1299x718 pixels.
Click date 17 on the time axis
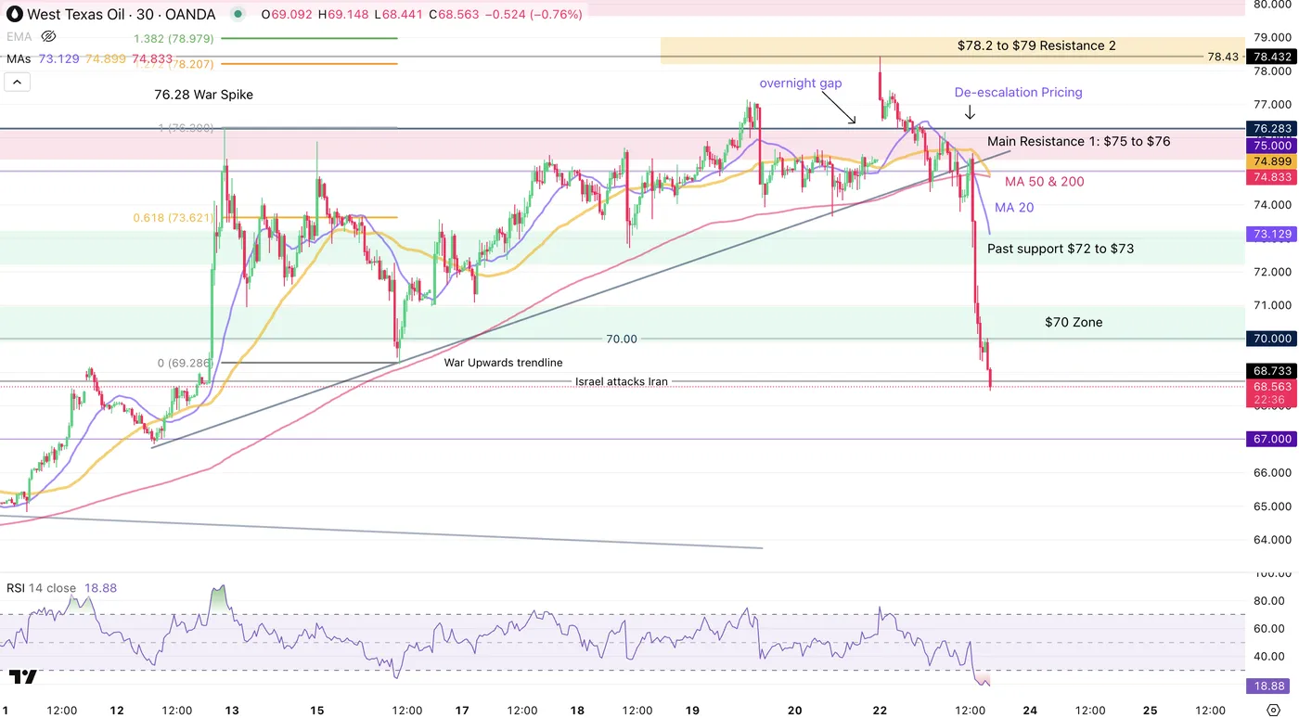point(462,711)
